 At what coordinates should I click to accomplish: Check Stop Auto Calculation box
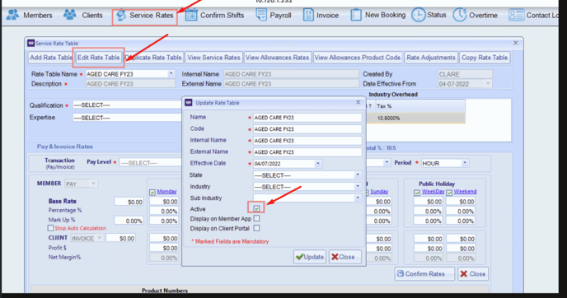(50, 228)
